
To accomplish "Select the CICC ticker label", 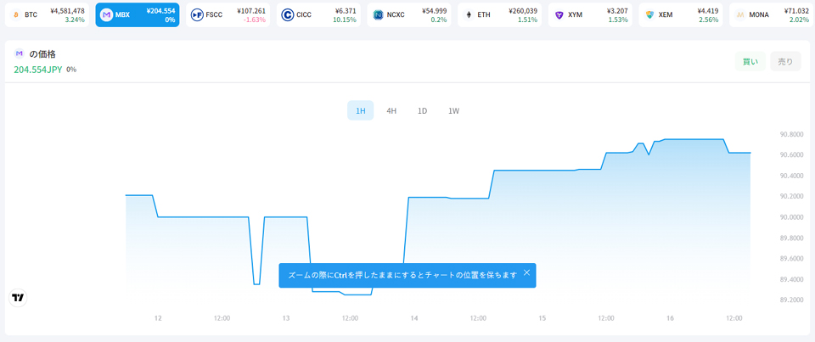I will pos(304,15).
